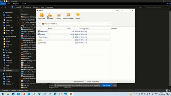Viewport: 171px width, 96px height.
Task: Open the address bar history dropdown
Action: coord(137,7)
